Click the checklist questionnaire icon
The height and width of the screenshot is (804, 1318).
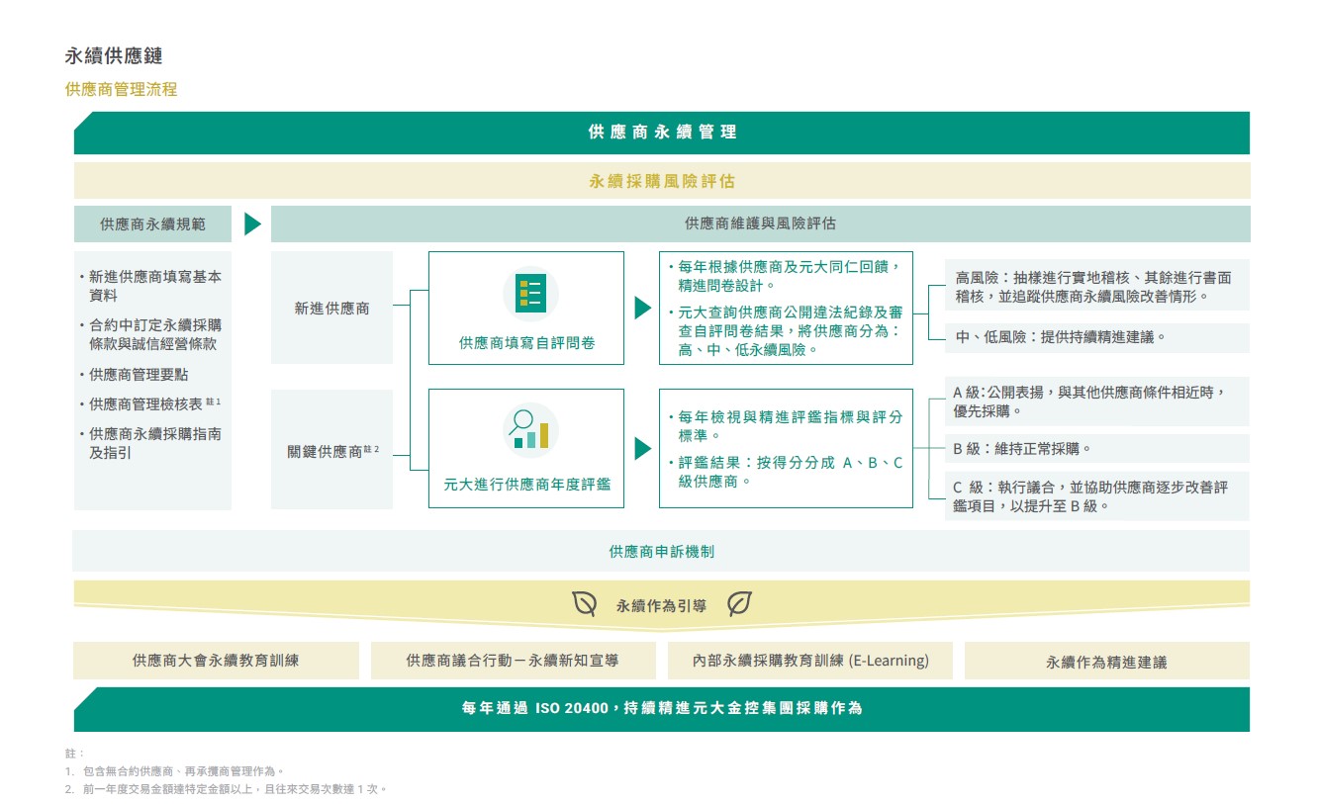point(529,295)
